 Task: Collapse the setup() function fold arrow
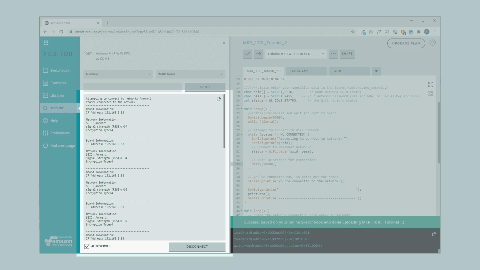pos(241,109)
